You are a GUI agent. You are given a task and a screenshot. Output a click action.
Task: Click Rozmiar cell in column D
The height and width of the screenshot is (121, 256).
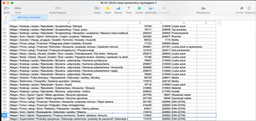click(x=184, y=36)
